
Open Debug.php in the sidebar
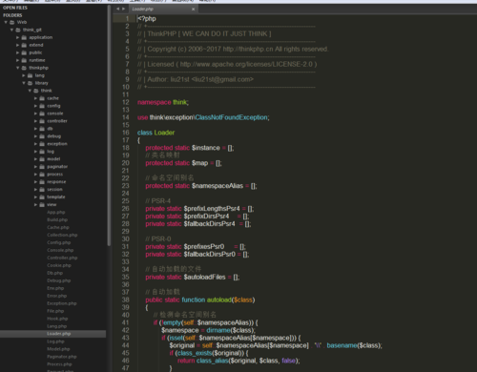point(59,280)
